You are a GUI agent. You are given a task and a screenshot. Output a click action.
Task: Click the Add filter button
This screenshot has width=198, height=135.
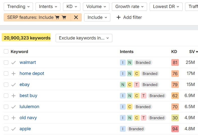(129, 17)
